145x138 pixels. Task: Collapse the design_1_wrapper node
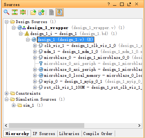[x=13, y=28]
